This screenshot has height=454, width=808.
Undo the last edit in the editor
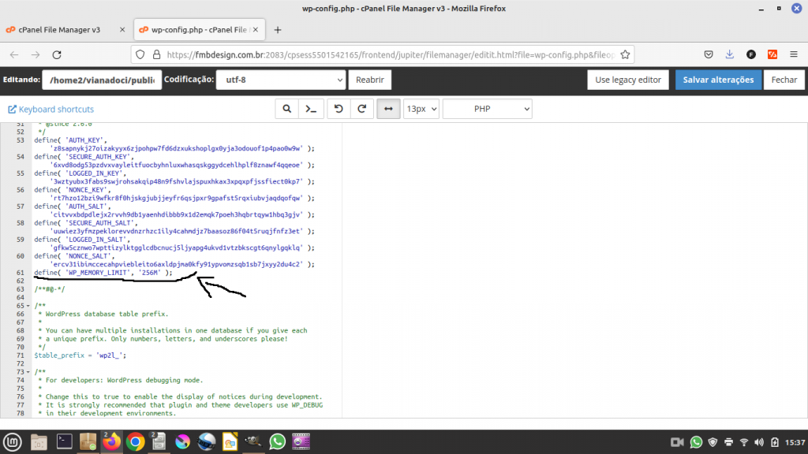click(x=338, y=108)
